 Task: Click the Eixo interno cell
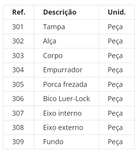pos(66,113)
